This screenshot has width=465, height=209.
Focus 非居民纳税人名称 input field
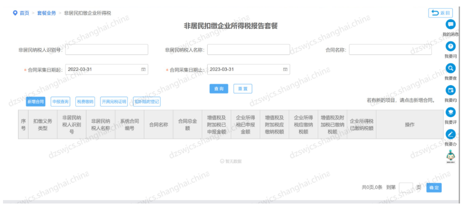pyautogui.click(x=249, y=49)
